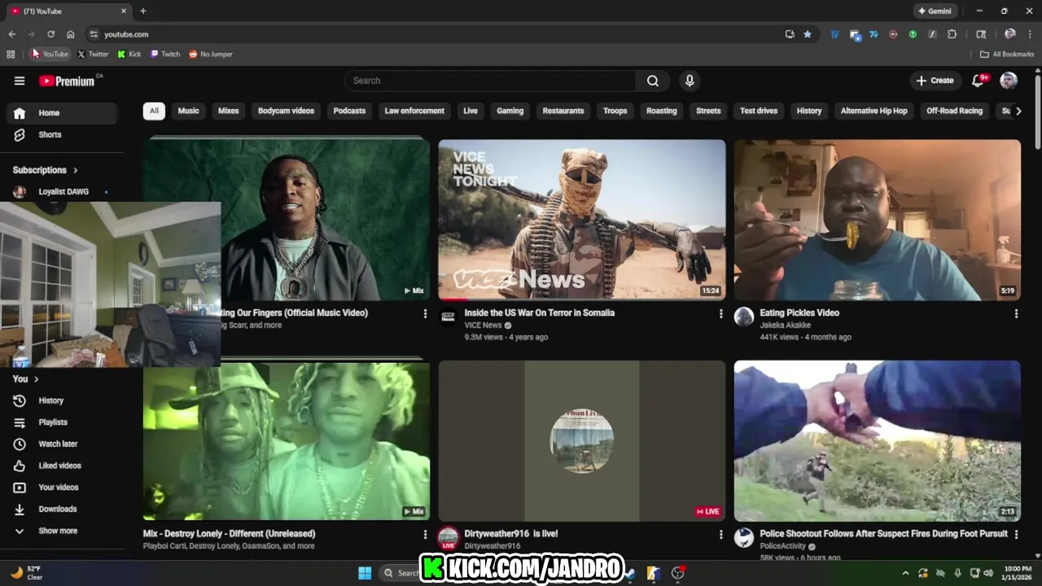Open Liked videos in the sidebar
The height and width of the screenshot is (586, 1042).
[x=62, y=466]
